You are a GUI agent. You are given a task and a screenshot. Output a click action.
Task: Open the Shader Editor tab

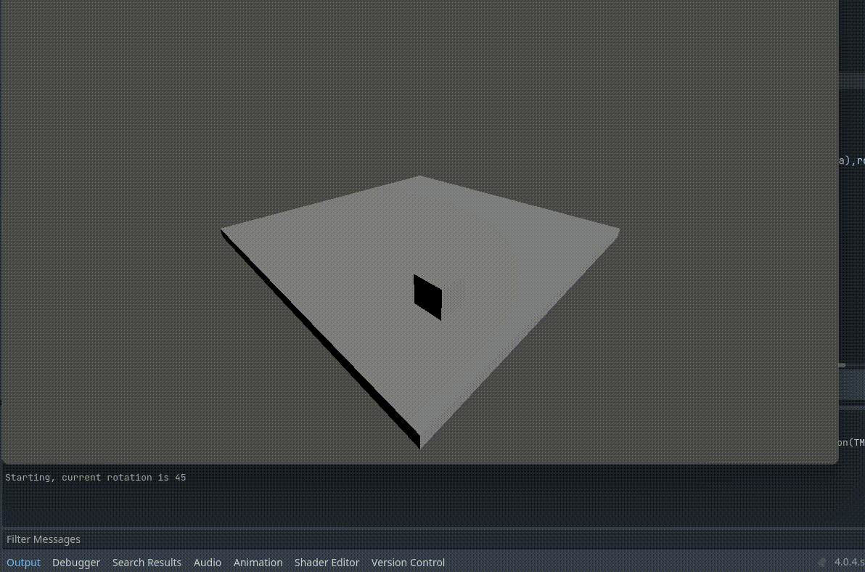coord(327,563)
